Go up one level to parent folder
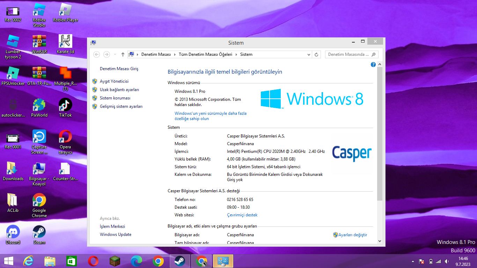 123,54
